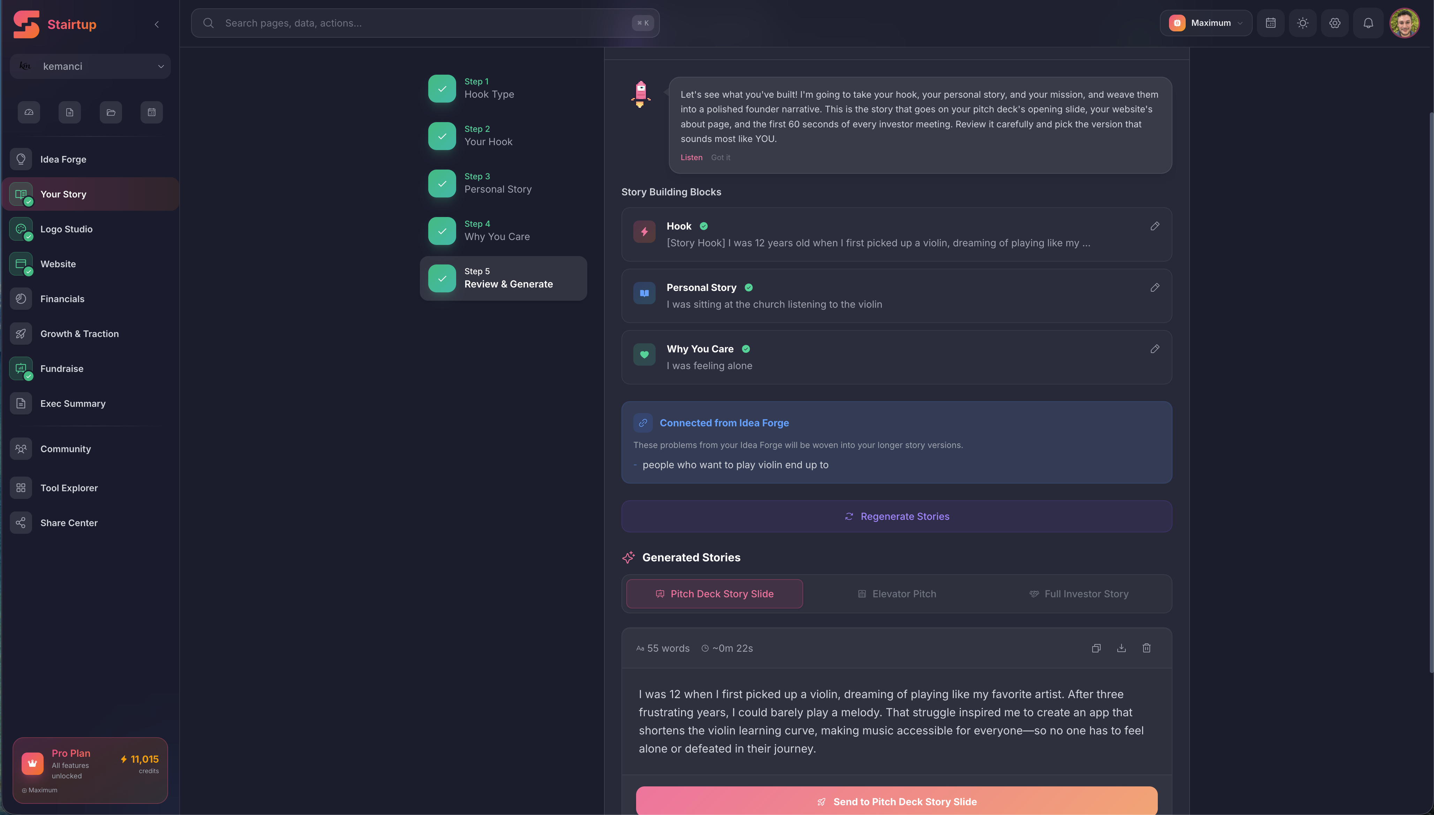
Task: Download the generated story
Action: pos(1121,648)
